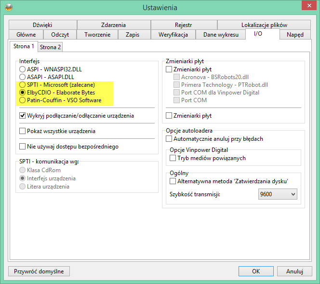Image resolution: width=320 pixels, height=284 pixels.
Task: Switch to the Dane wykresu tab
Action: [221, 35]
